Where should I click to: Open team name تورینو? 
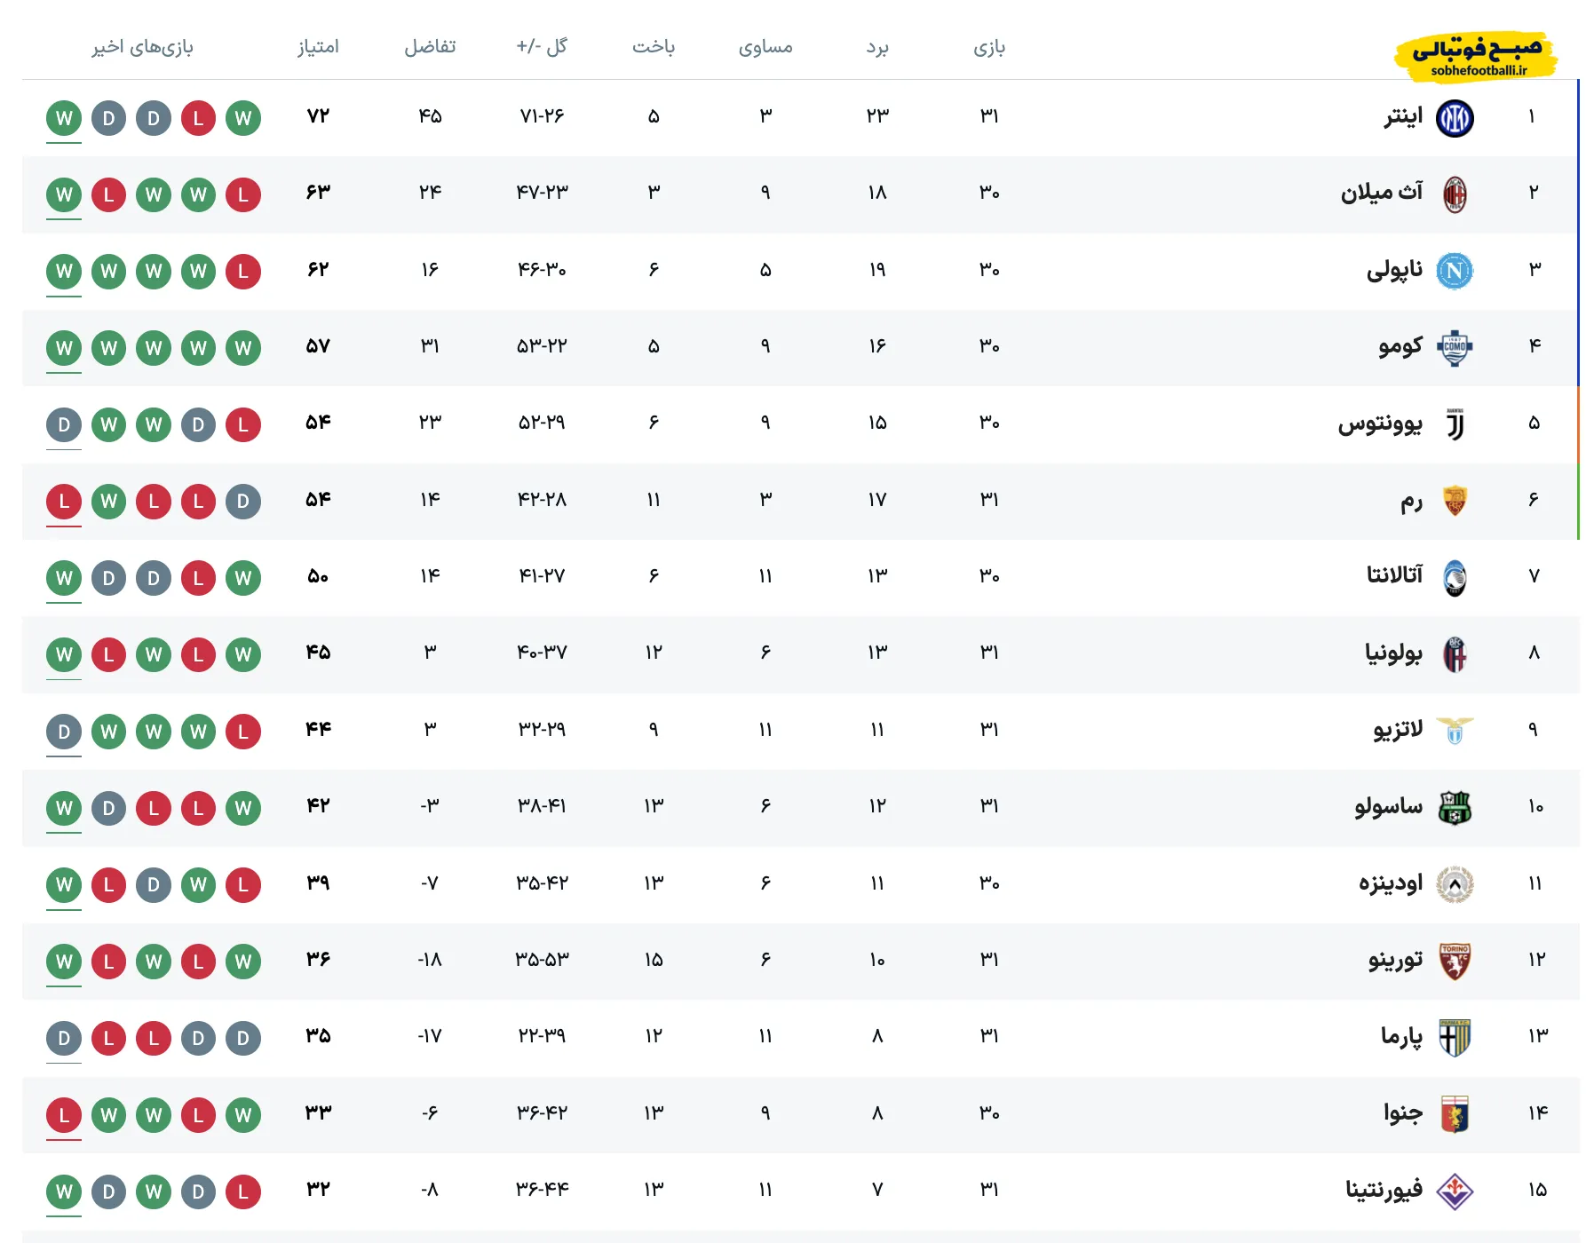click(x=1396, y=960)
